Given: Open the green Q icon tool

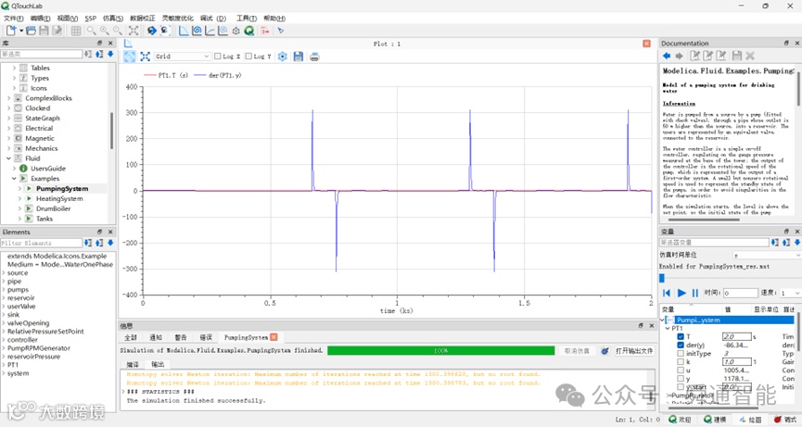Looking at the screenshot, I should tap(249, 31).
